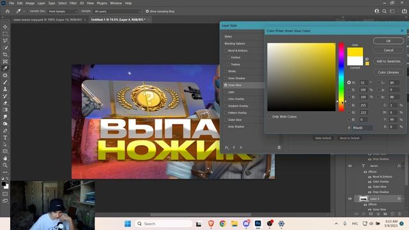This screenshot has height=230, width=409.
Task: Open the Layer menu
Action: point(41,3)
